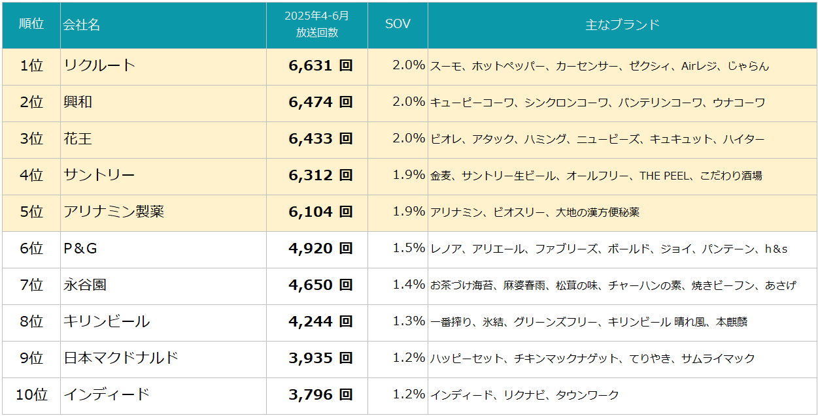Click the brand list starting with レノア
The image size is (818, 416).
[x=609, y=249]
